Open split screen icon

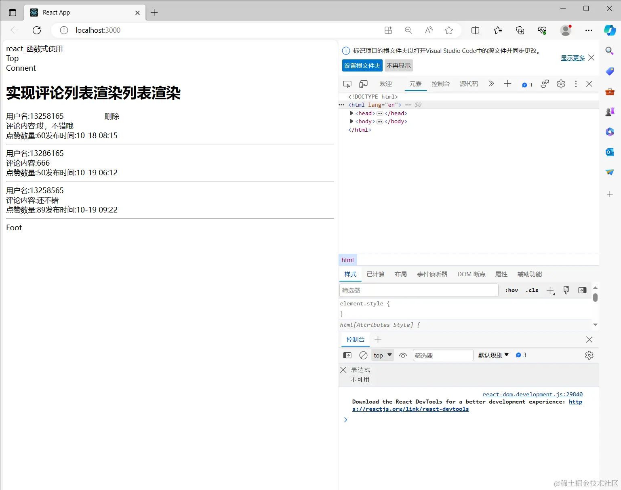(x=476, y=30)
